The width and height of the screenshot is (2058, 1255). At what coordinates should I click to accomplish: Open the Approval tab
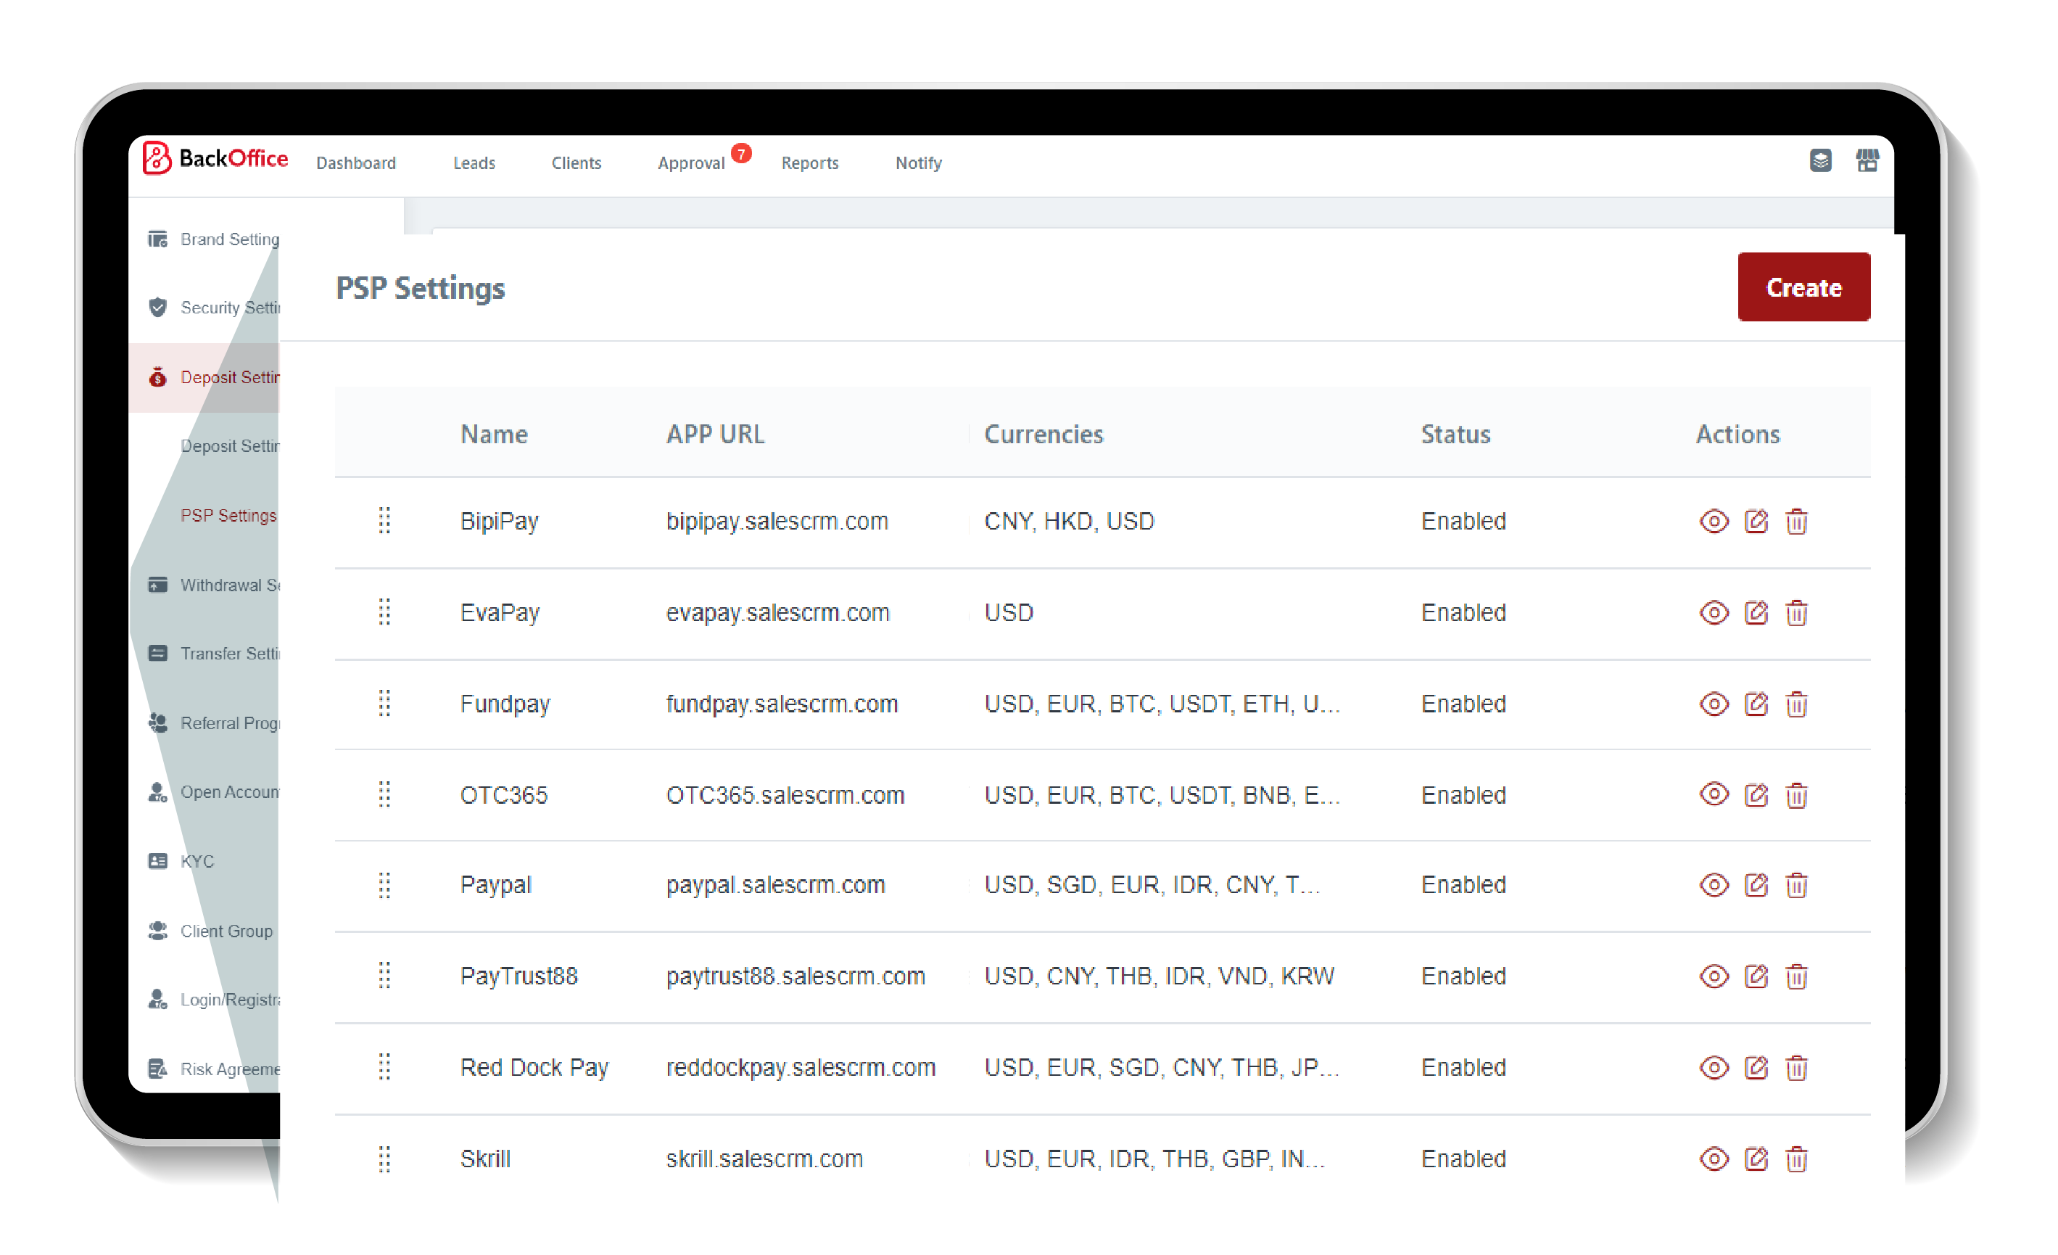[x=691, y=163]
